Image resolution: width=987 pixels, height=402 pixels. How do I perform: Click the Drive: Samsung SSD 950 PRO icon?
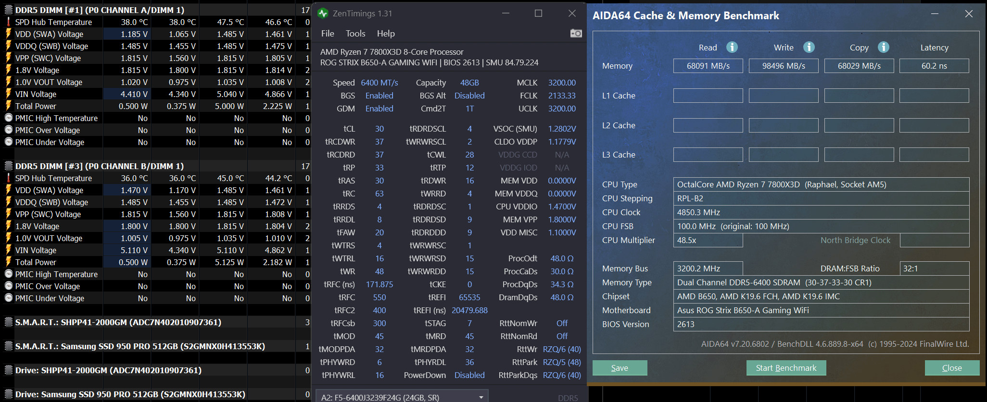click(8, 394)
